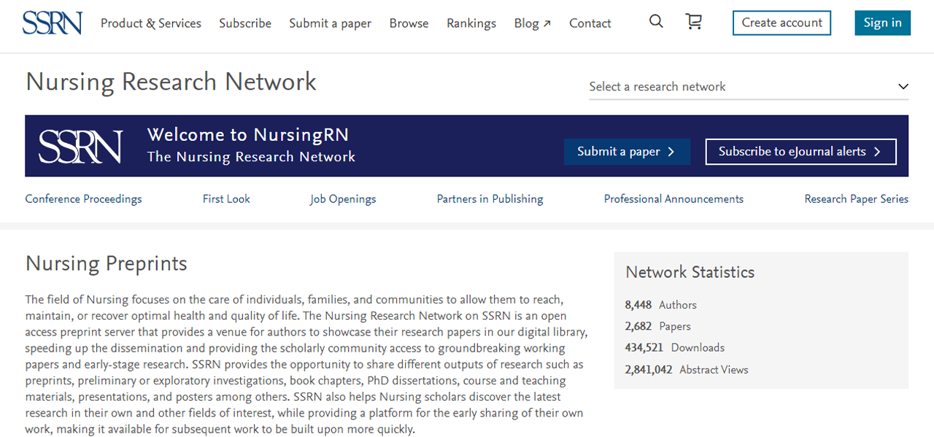Screen dimensions: 934x437
Task: Open the Blog external link
Action: 533,23
